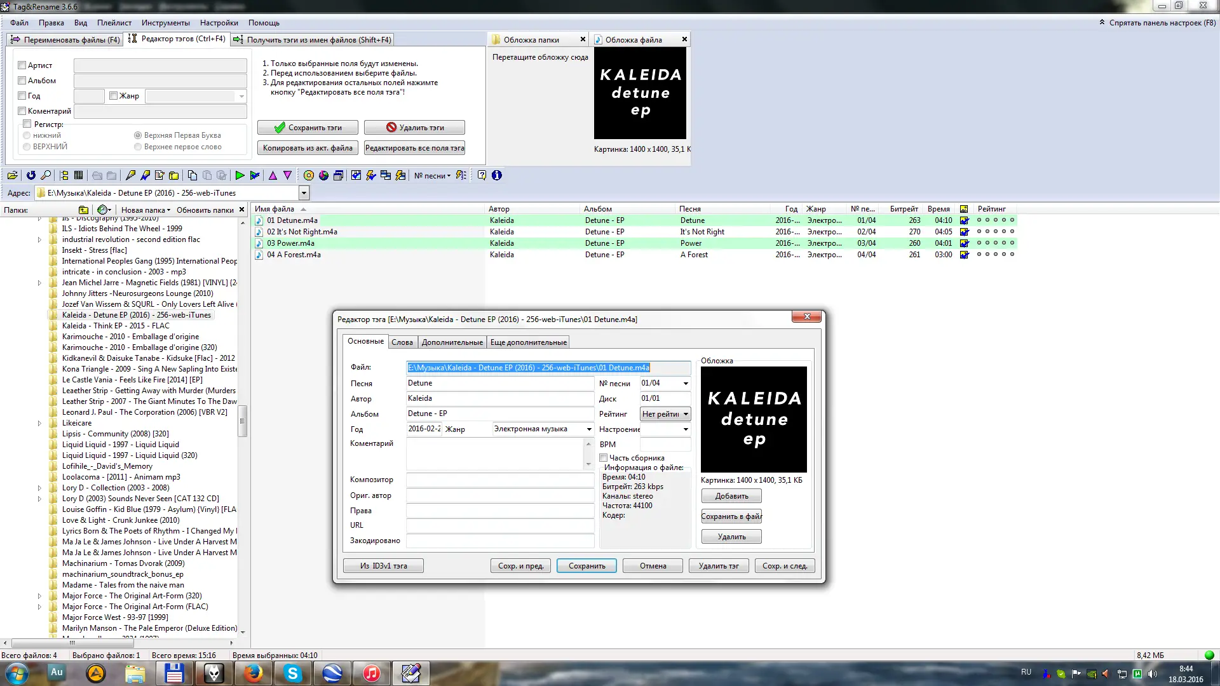Check the Часть сборника checkbox

[x=604, y=457]
